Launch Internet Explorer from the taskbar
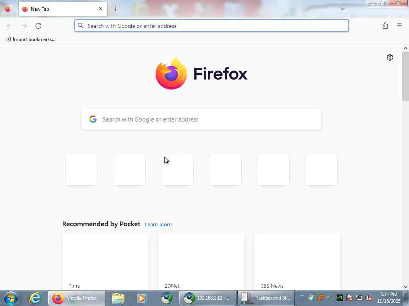Viewport: 409px width, 306px height. (35, 298)
